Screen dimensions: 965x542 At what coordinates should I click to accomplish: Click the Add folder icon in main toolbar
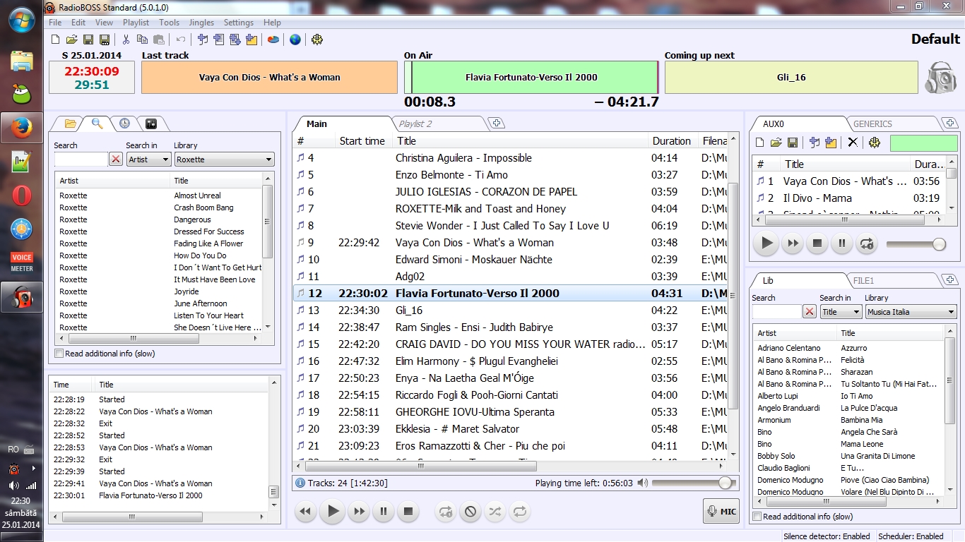[x=251, y=40]
